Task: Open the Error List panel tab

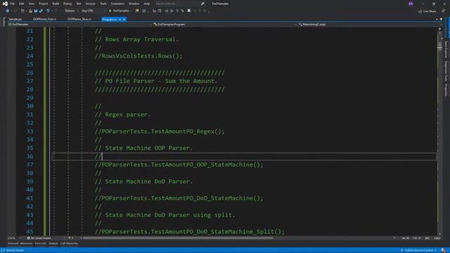Action: (x=41, y=243)
